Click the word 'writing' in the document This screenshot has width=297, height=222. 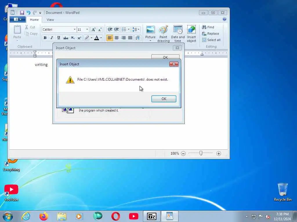[41, 64]
